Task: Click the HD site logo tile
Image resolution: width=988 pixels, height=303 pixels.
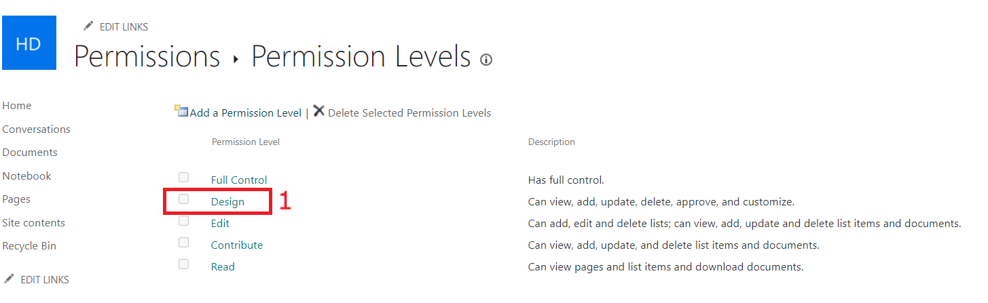Action: coord(29,43)
